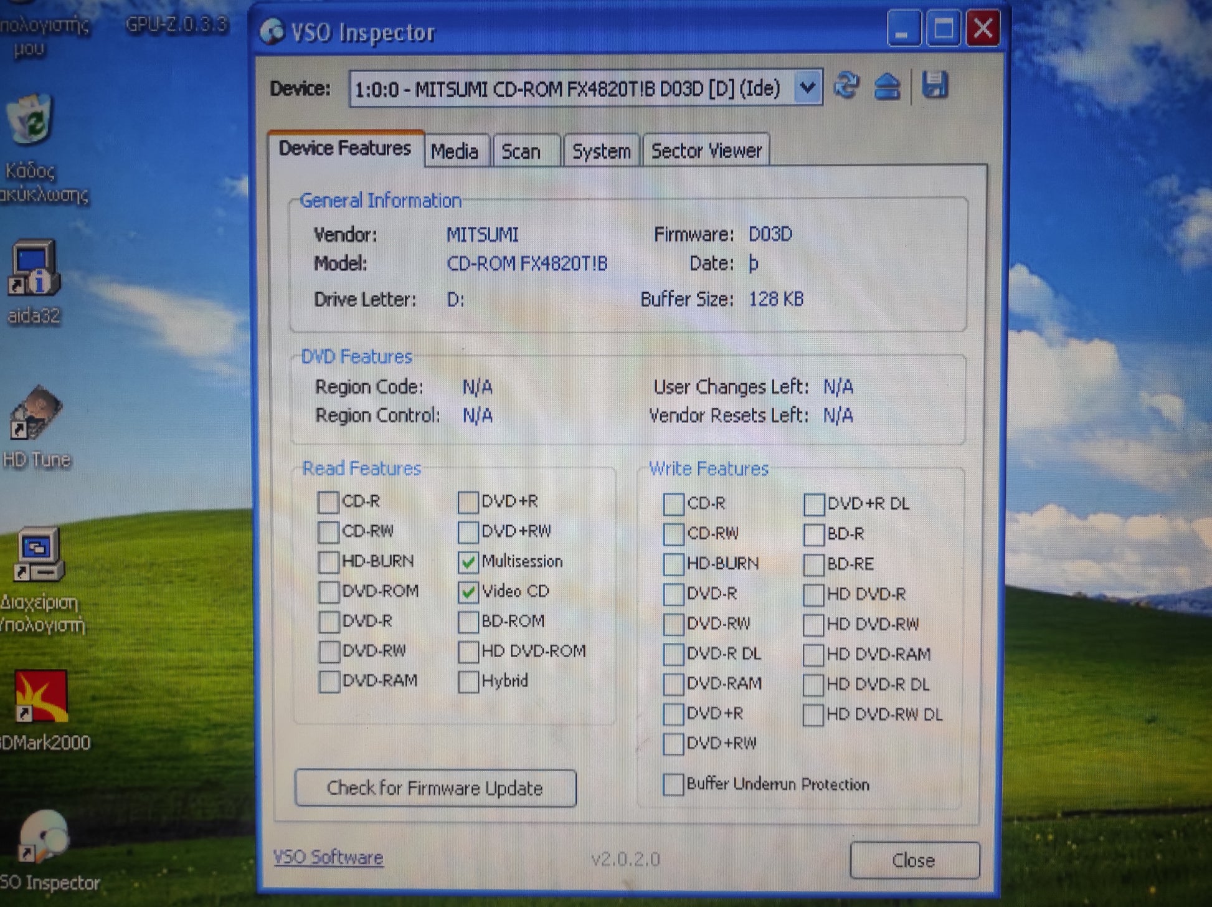Open the 3DMark2000 desktop shortcut
The image size is (1212, 907).
41,697
